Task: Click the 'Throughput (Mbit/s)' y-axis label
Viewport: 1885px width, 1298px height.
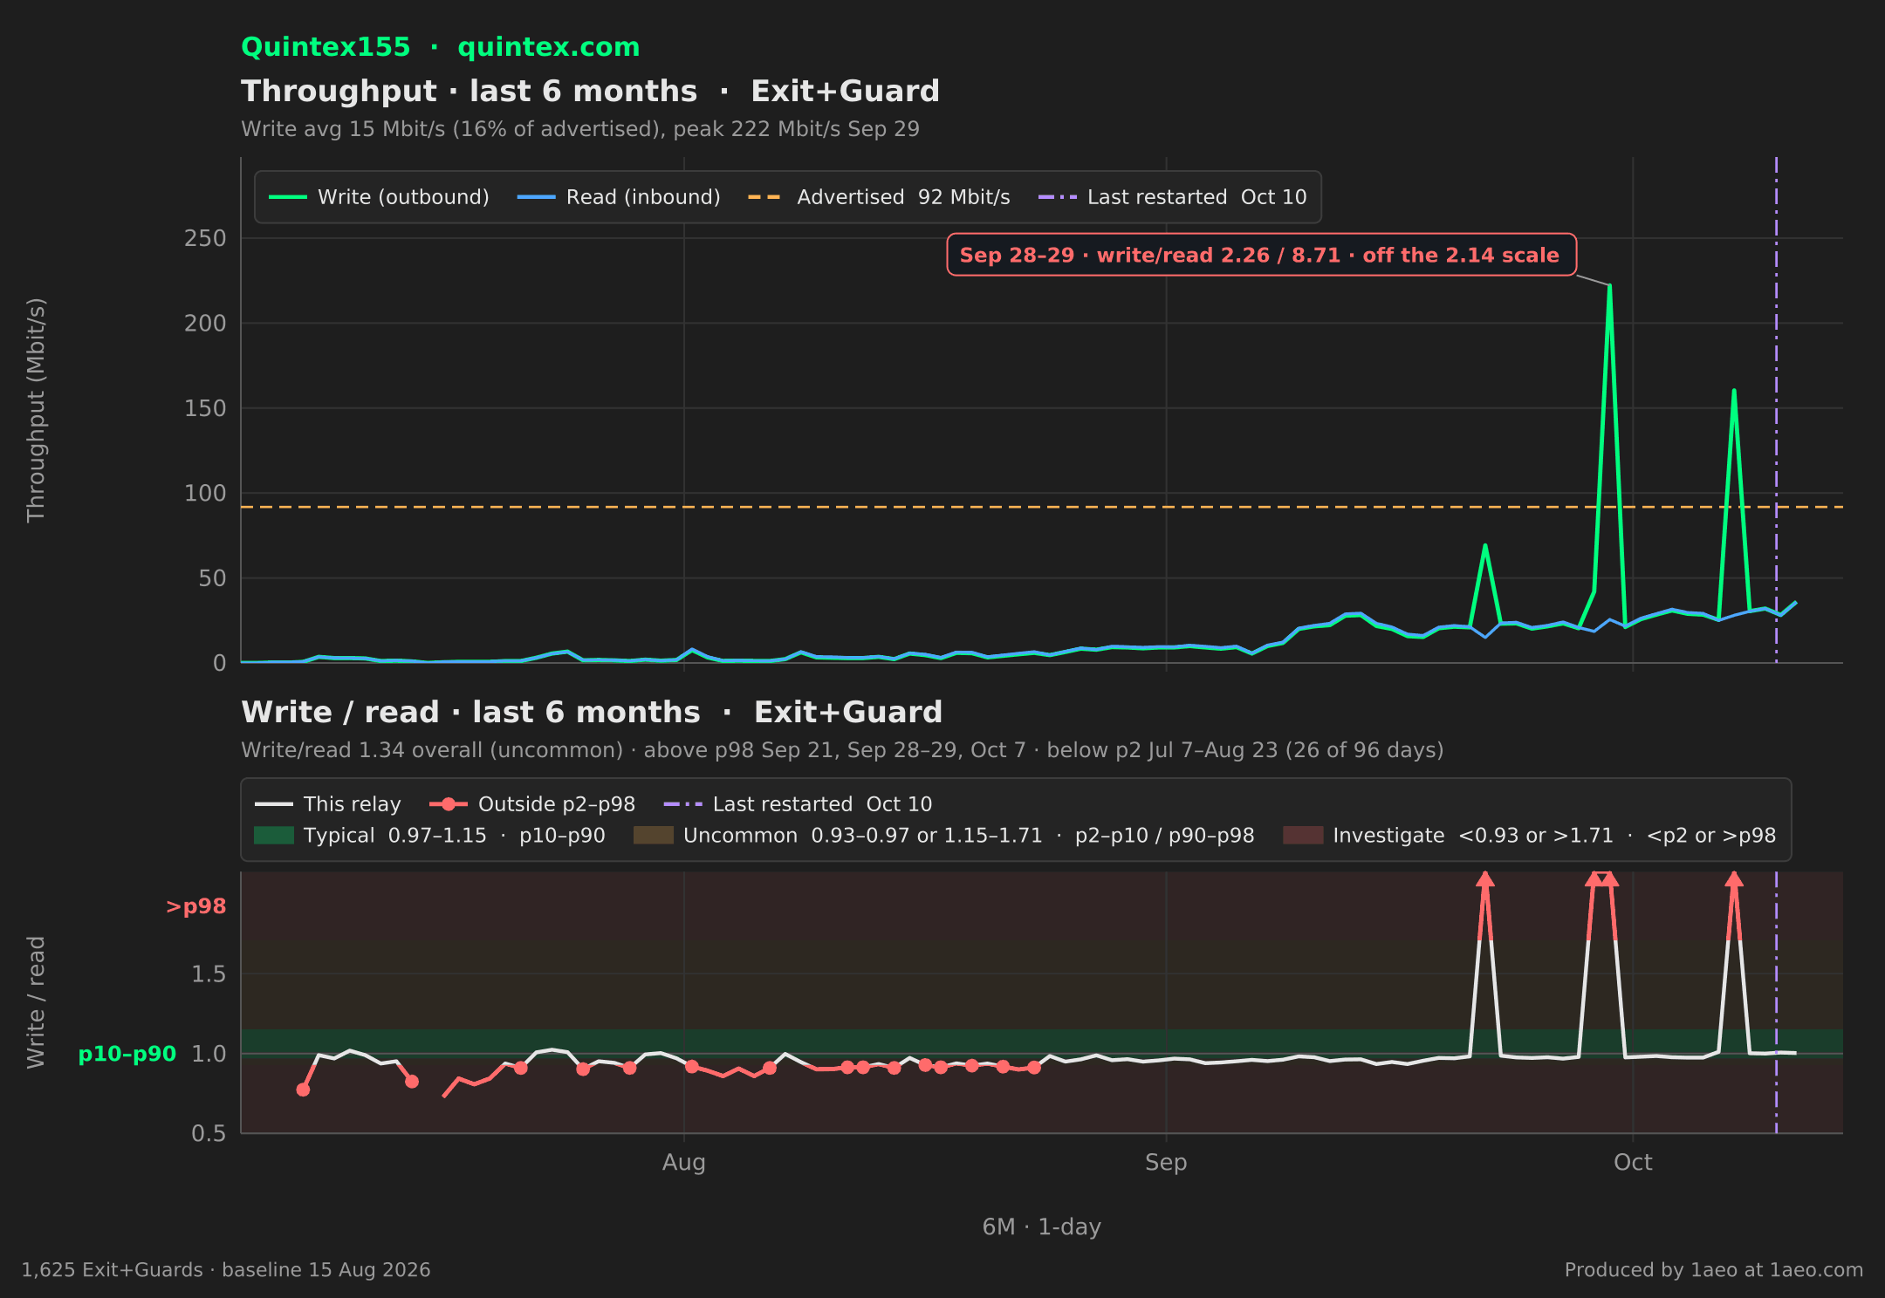Action: coord(36,410)
